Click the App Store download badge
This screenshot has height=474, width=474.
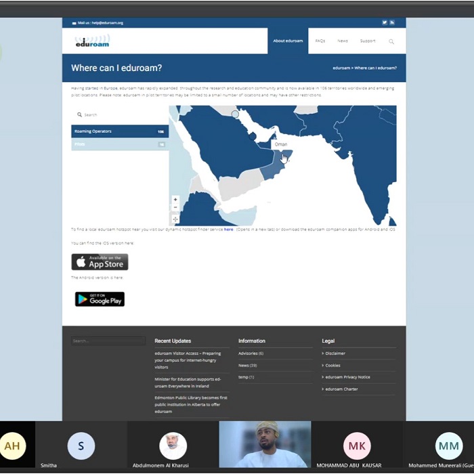[x=100, y=262]
